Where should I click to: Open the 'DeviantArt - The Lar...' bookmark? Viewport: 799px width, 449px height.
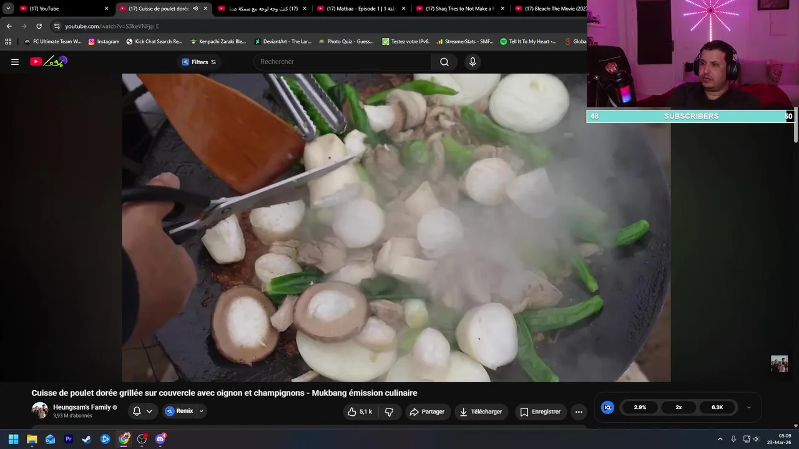click(x=282, y=42)
